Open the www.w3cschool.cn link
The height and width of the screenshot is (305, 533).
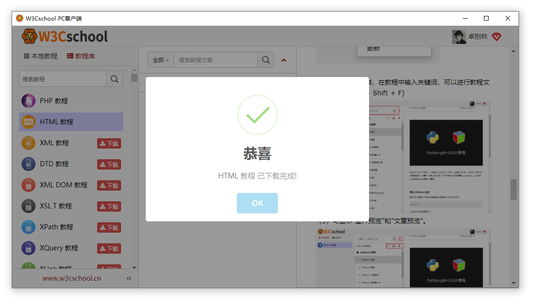[x=71, y=278]
